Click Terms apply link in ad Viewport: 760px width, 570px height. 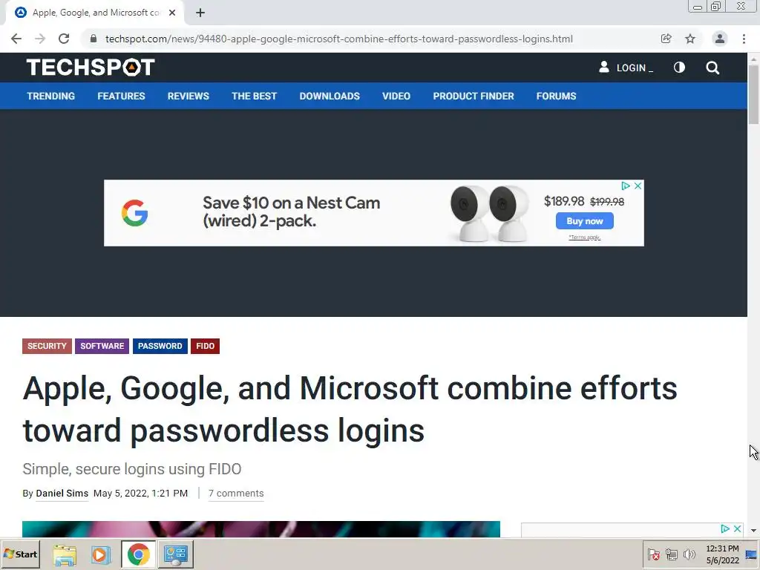(585, 237)
